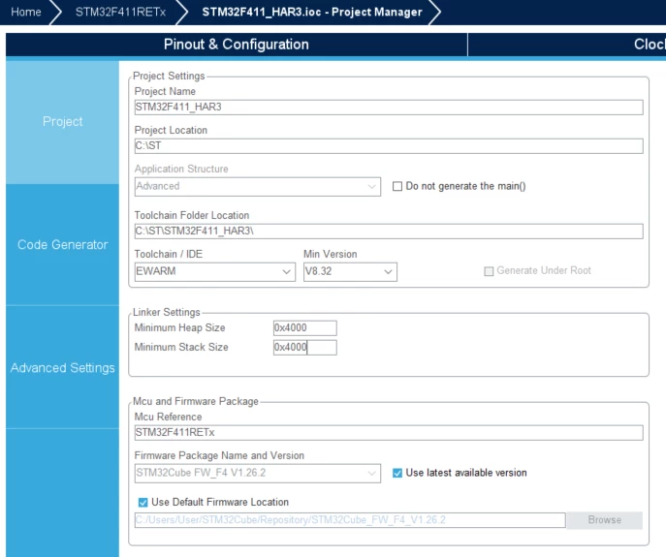Enable Do not generate the main()
666x557 pixels.
(397, 186)
